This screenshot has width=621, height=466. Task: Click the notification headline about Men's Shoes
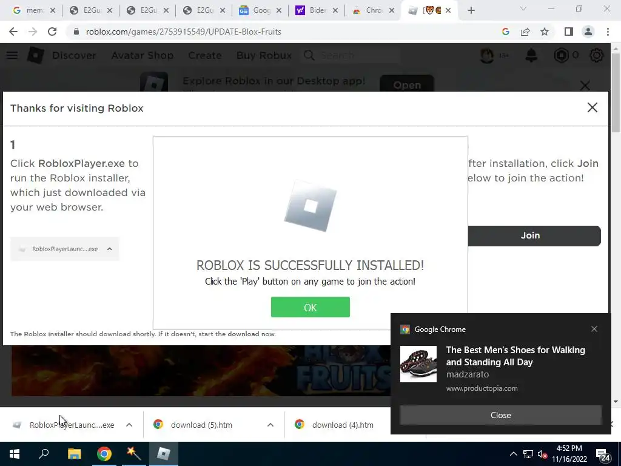click(x=515, y=356)
